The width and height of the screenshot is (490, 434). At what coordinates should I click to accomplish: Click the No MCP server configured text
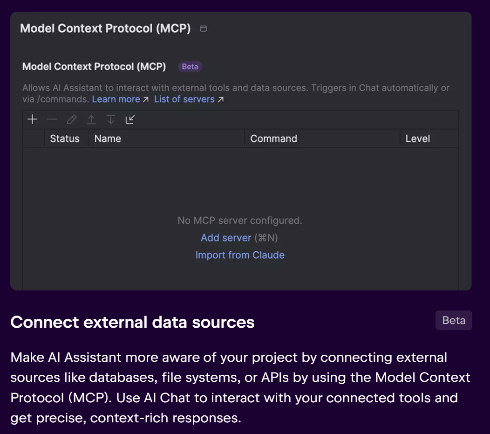pos(240,220)
